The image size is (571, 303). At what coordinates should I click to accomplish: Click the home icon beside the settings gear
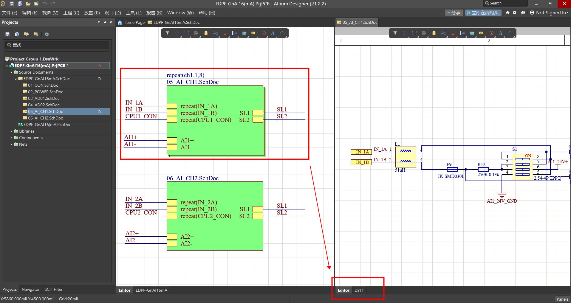[x=508, y=13]
